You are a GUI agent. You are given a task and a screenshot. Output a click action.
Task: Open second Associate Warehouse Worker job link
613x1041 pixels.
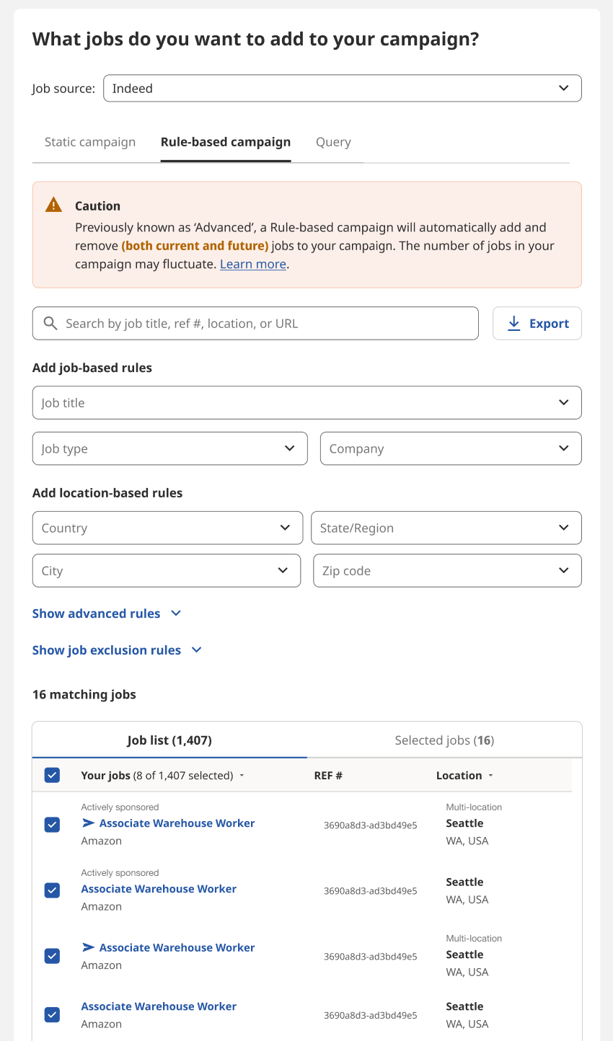coord(159,889)
